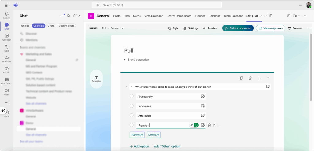Open the Activity feed
This screenshot has height=151, width=314.
pos(7,15)
